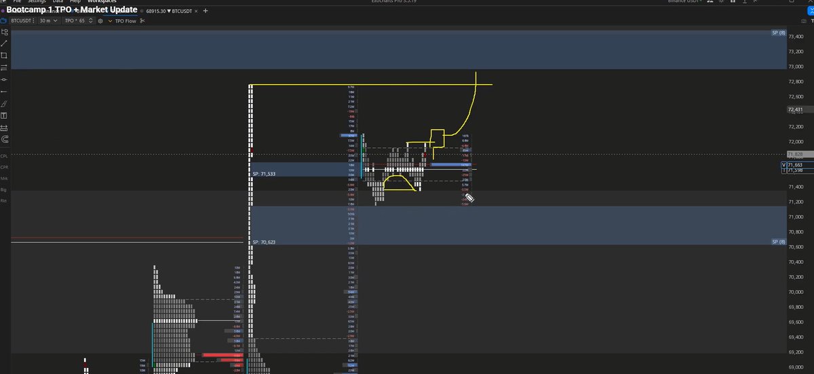Click the top SP (8) zone label
Viewport: 814px width, 374px height.
pos(778,33)
